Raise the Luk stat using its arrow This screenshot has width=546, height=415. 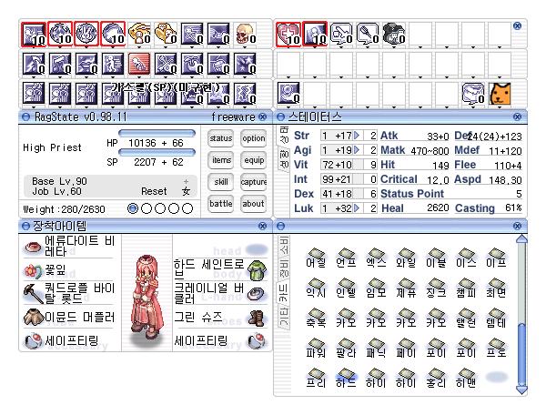[x=357, y=207]
